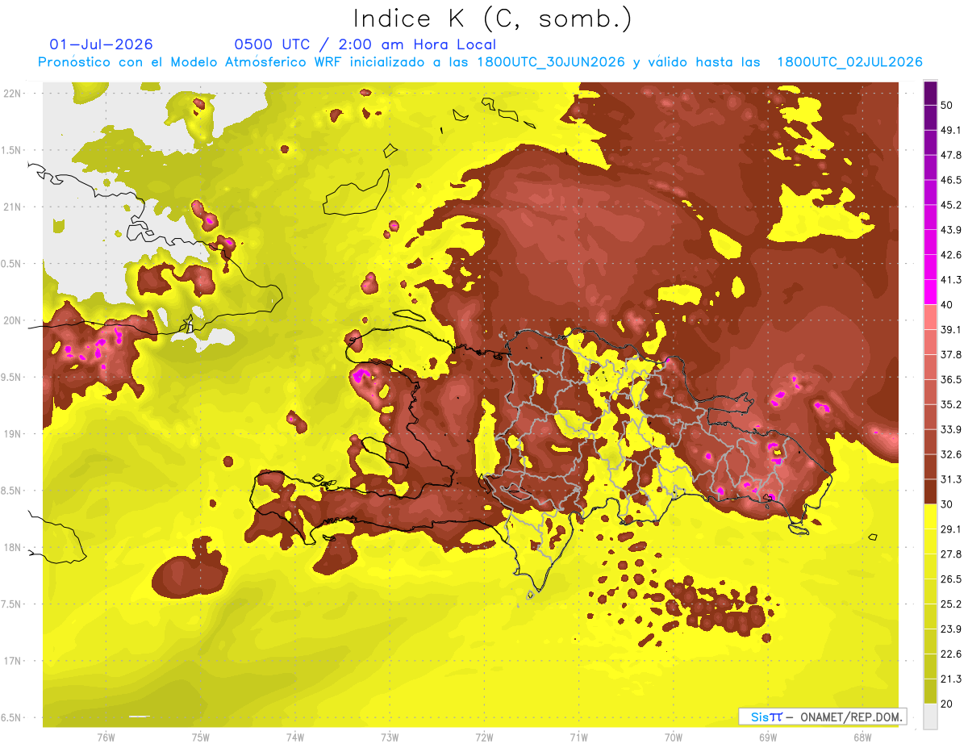Click longitude label "74W"
Viewport: 968px width, 748px height.
[x=294, y=738]
